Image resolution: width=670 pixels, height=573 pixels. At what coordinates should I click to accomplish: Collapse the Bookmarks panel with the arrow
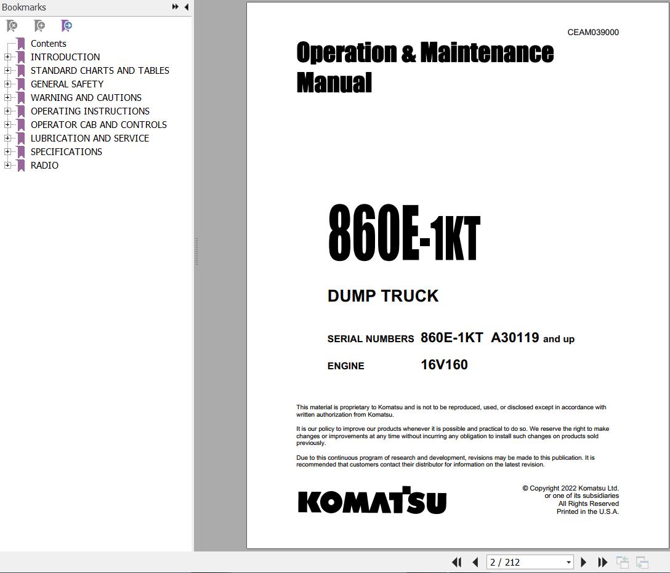pos(187,7)
